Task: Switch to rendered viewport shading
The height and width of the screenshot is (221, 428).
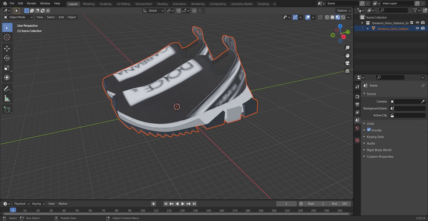Action: 343,17
